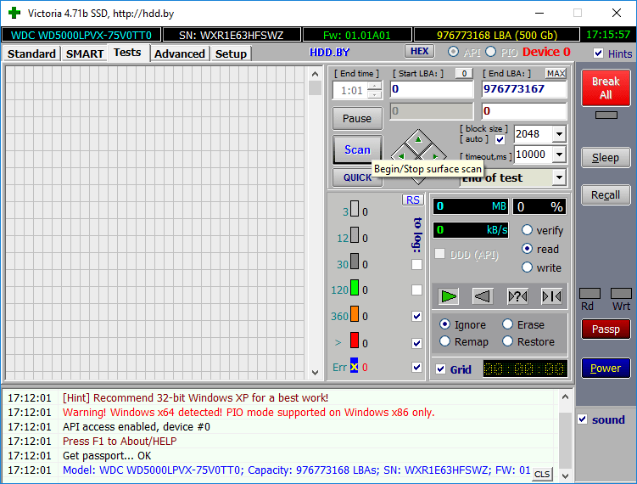Set End LBA to MAX
This screenshot has width=637, height=484.
tap(556, 74)
